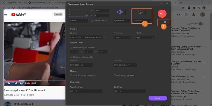Click the system audio speaker icon
Viewport: 212px width, 106px height.
point(120,12)
